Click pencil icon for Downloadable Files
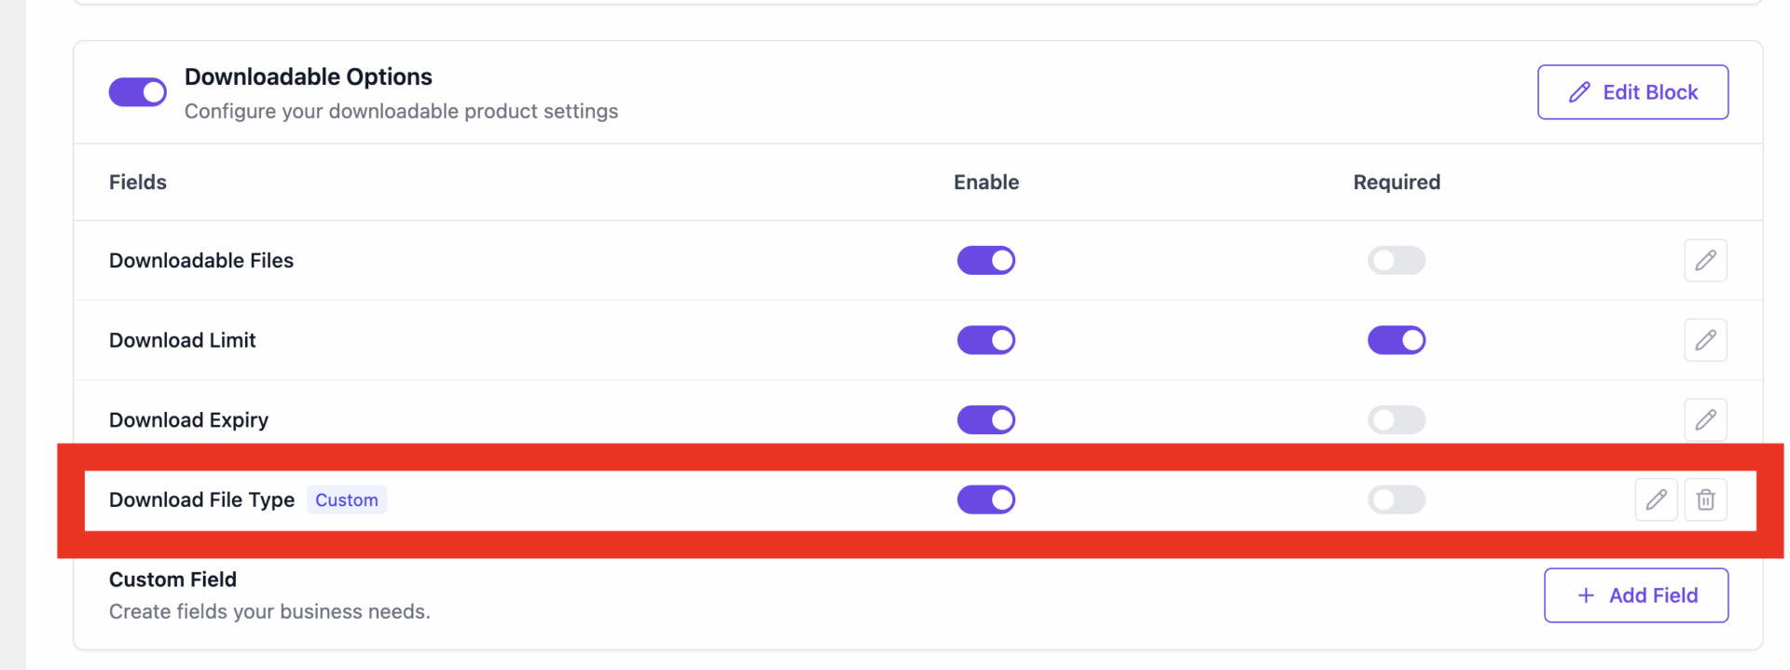 pos(1705,261)
